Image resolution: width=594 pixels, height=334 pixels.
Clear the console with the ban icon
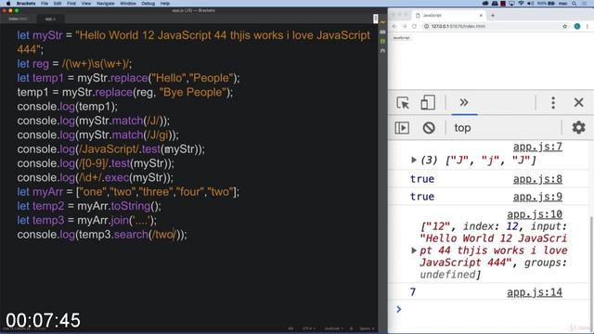point(429,128)
